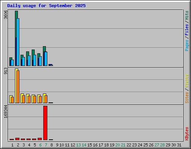Viewport: 191px width, 149px height.
Task: Click day label 10 on the axis
Action: (x=62, y=145)
